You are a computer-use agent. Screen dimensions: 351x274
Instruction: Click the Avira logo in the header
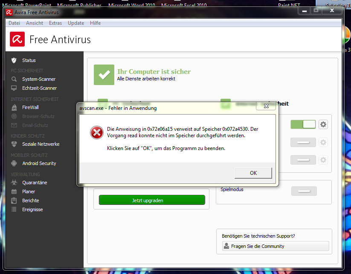tap(17, 39)
